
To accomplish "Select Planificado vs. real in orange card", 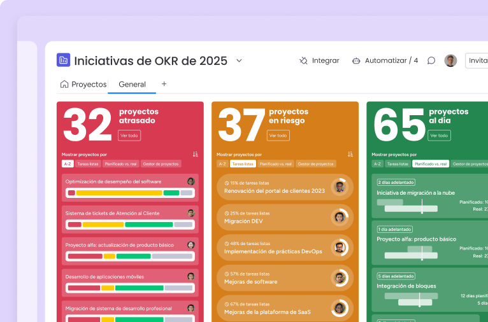I will click(276, 164).
